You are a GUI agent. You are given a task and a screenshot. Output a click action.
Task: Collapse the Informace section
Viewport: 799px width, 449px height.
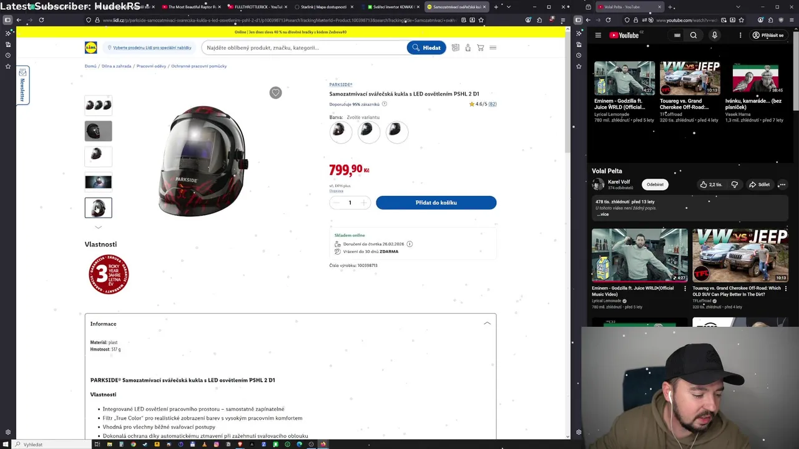487,324
